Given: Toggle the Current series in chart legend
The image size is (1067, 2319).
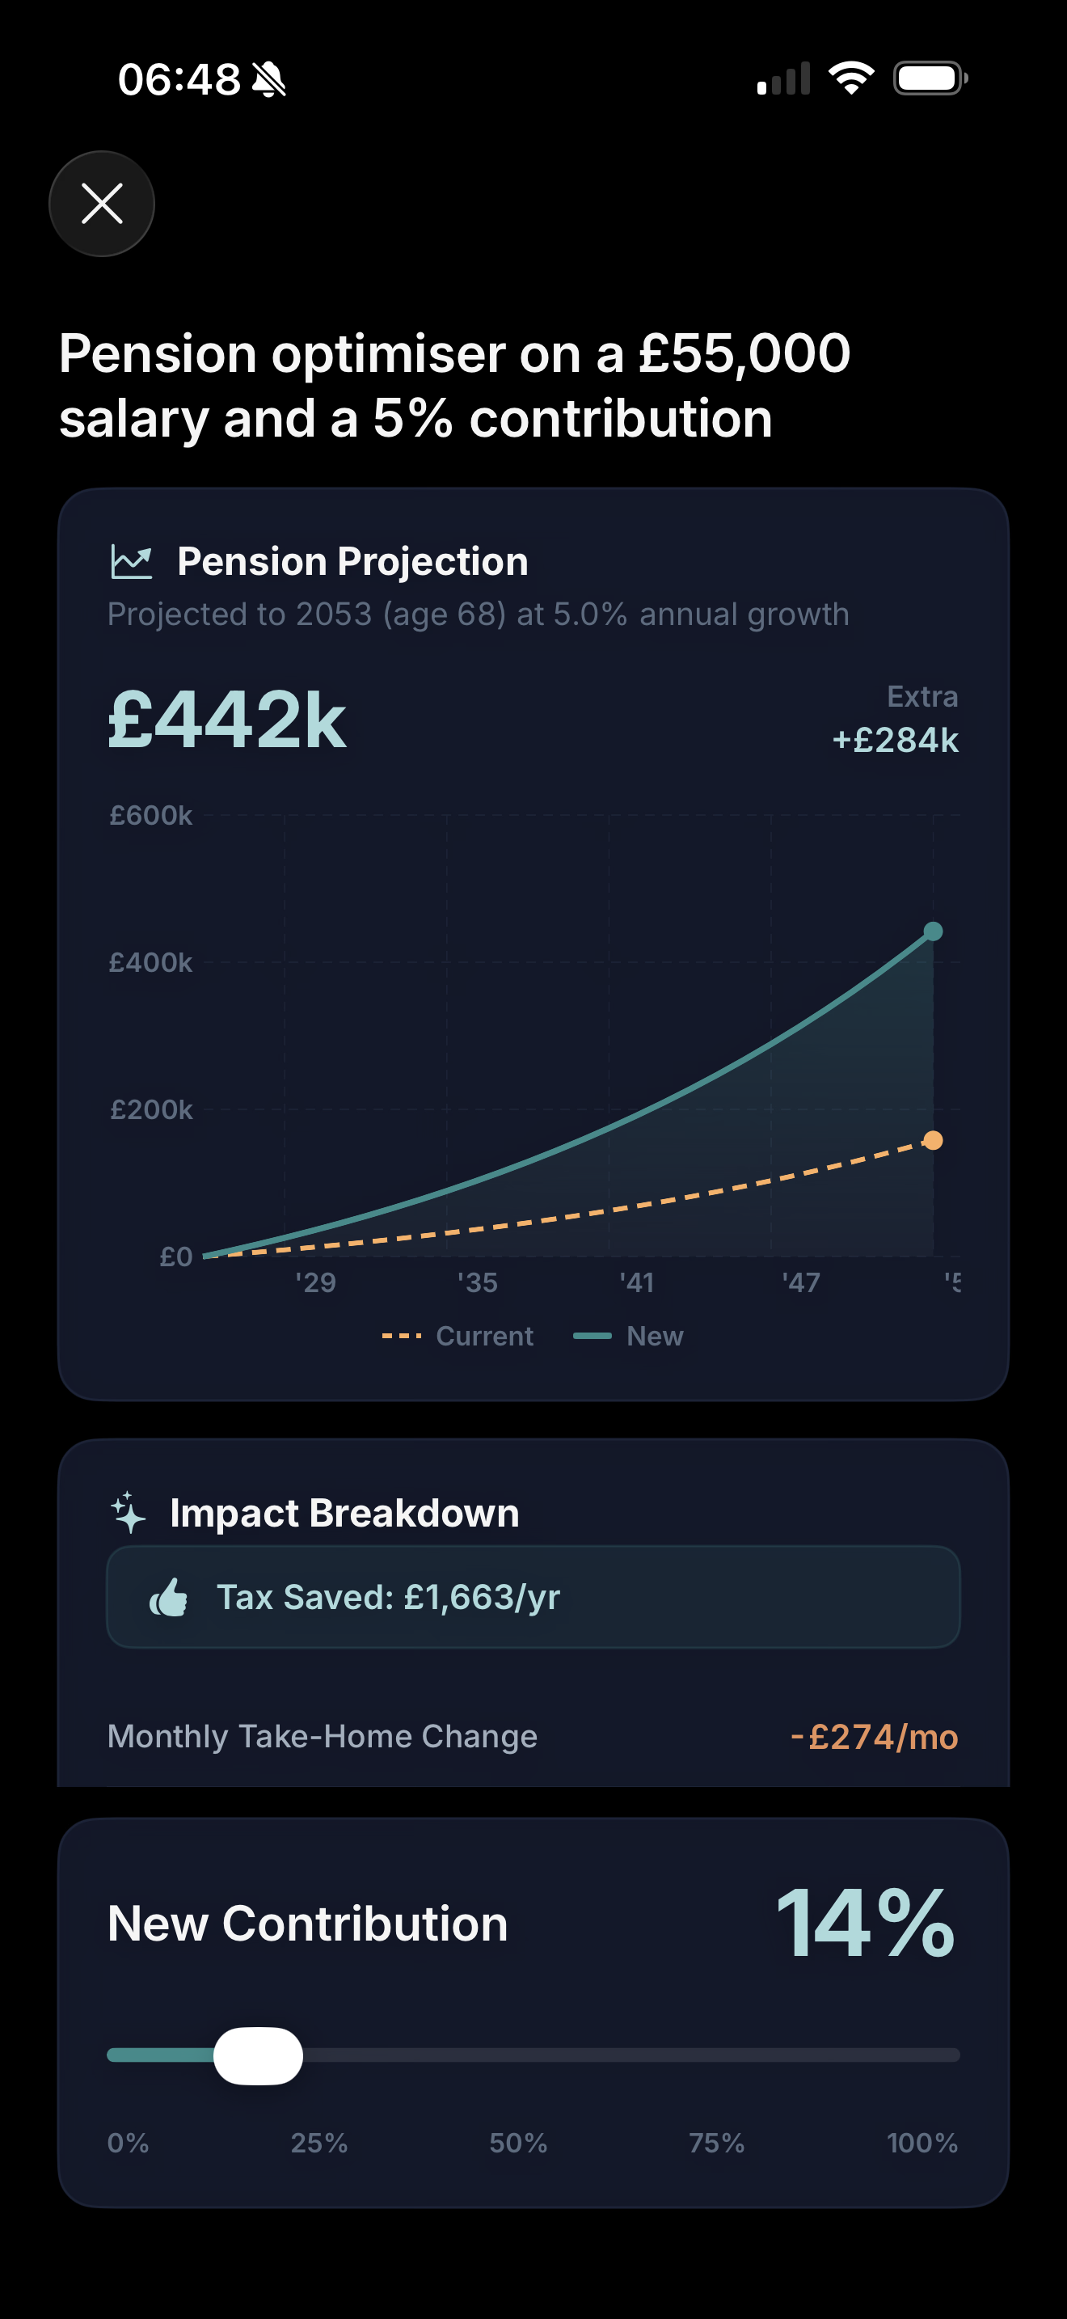Looking at the screenshot, I should pyautogui.click(x=458, y=1336).
